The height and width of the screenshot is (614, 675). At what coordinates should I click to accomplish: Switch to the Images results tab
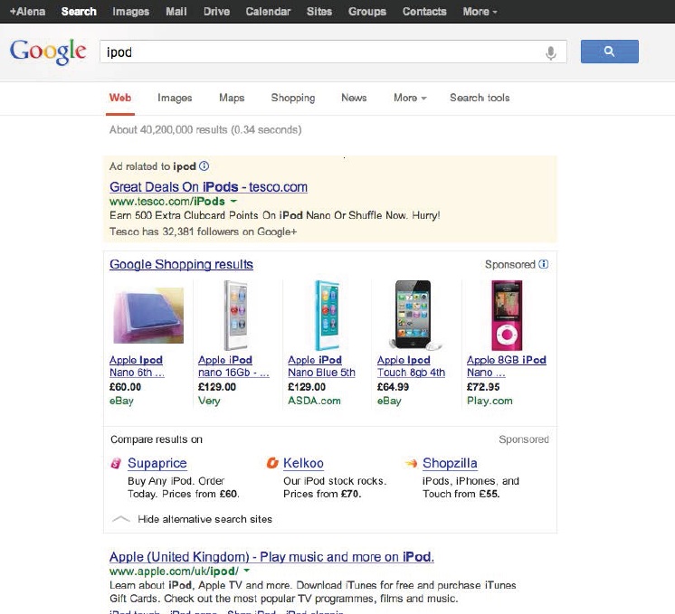(x=175, y=98)
